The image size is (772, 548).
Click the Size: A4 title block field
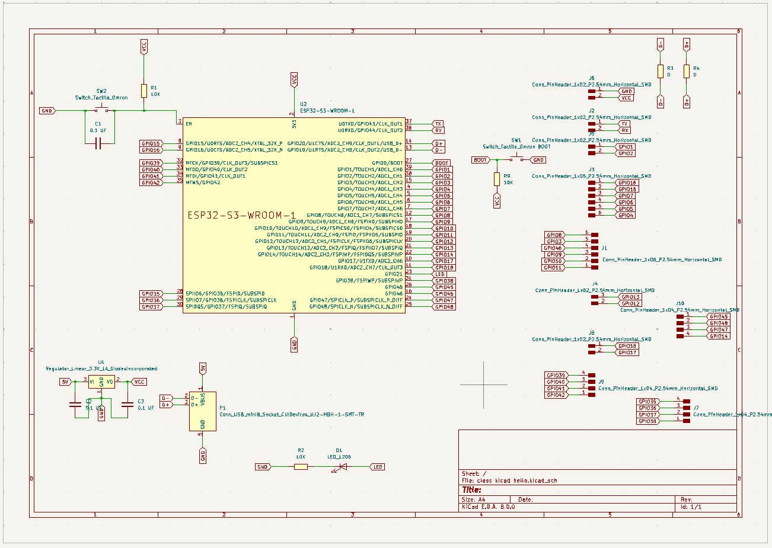tap(473, 499)
